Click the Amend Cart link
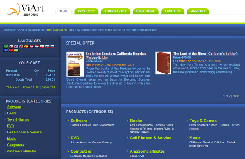Screen dimensions: 245x159 point(31,87)
